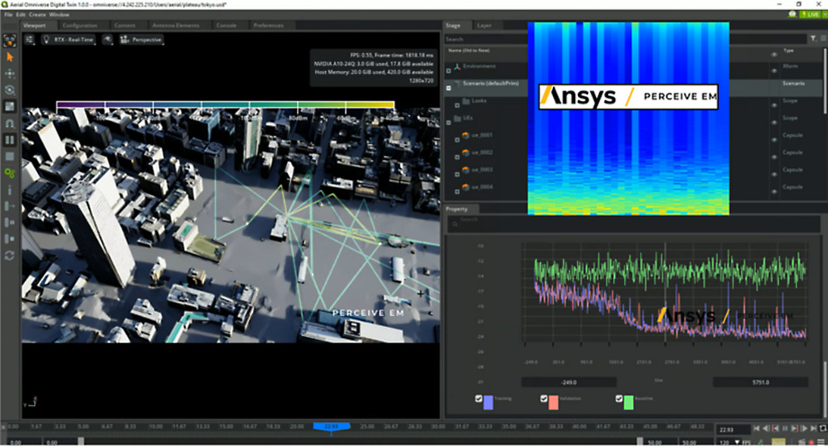Click the stop square icon in sidebar
The width and height of the screenshot is (828, 446).
10,156
